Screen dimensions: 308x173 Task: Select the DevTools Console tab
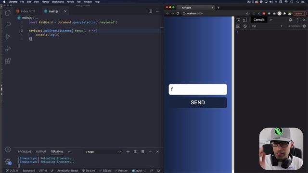pos(259,20)
